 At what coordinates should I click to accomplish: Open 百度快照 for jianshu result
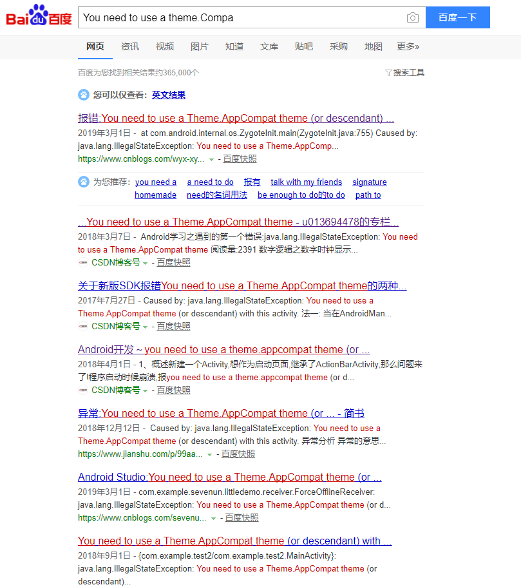click(238, 454)
